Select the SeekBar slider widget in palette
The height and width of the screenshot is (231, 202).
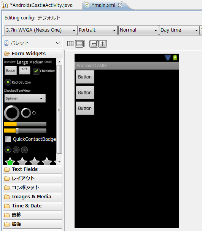tap(25, 131)
